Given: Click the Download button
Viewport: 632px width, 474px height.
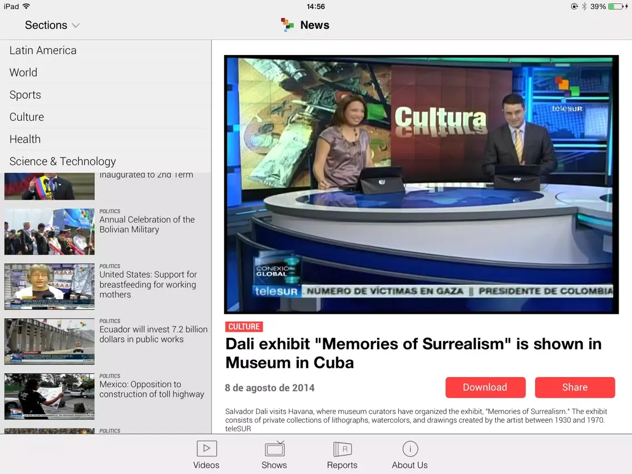Looking at the screenshot, I should (x=485, y=387).
